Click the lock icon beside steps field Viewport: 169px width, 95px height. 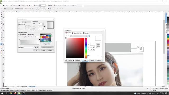45,26
